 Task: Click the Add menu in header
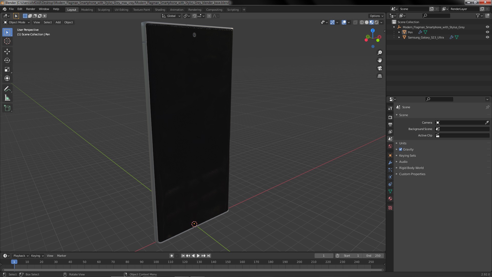58,22
